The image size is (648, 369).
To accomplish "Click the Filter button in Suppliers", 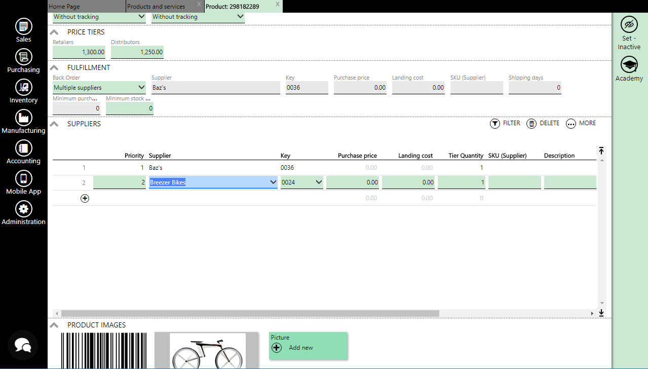I will [x=505, y=123].
